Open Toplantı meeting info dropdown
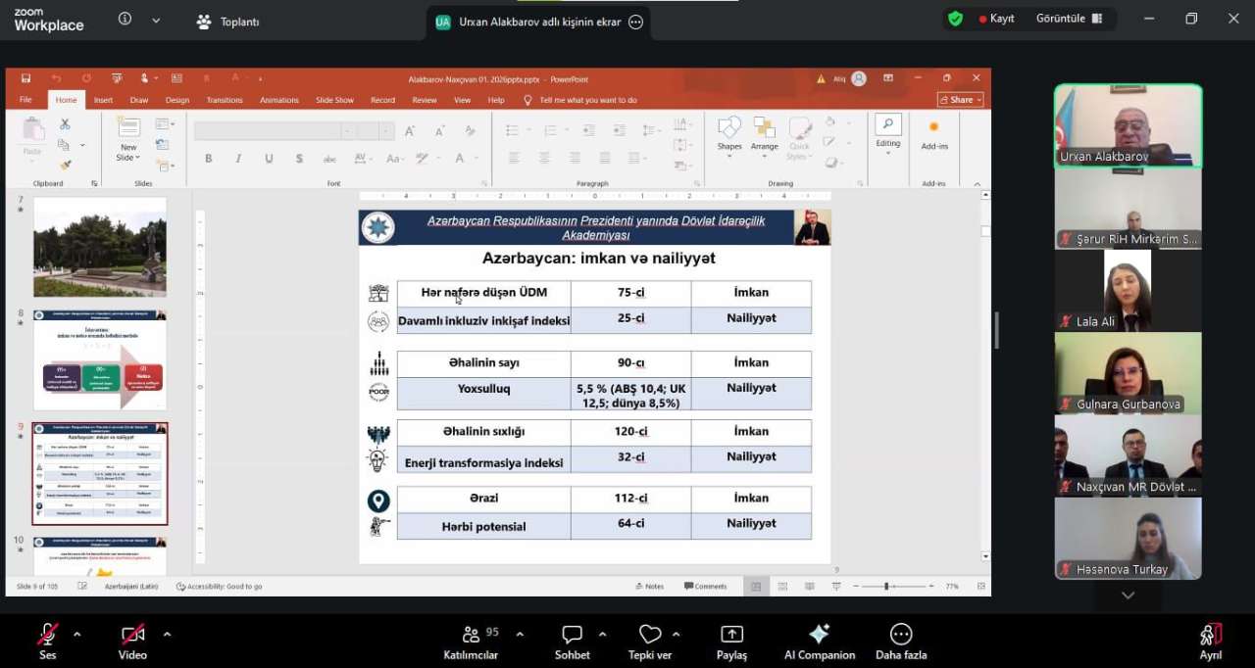This screenshot has height=668, width=1255. (227, 22)
